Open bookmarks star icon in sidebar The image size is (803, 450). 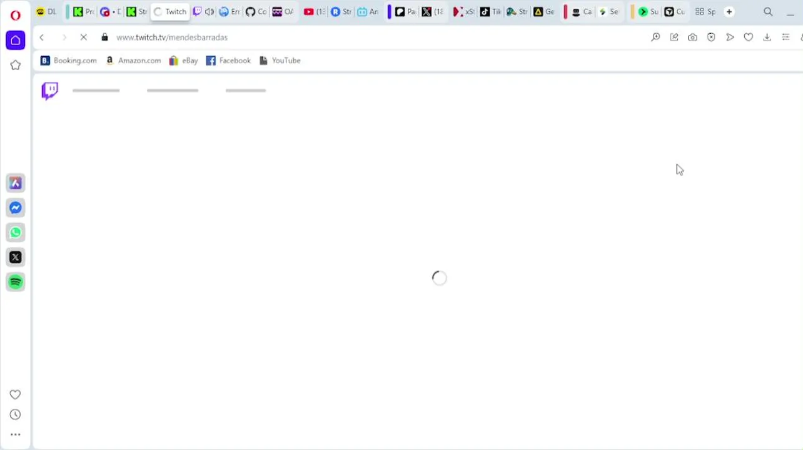tap(16, 65)
